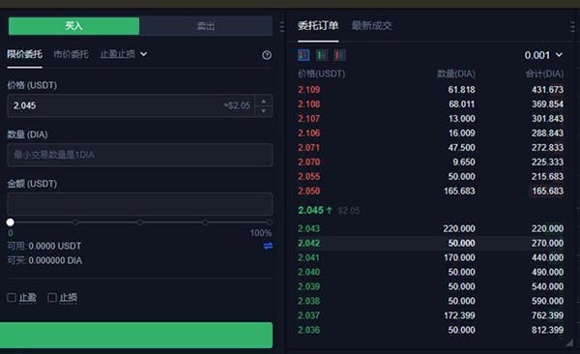580x354 pixels.
Task: Click ask price 2.050
Action: [x=309, y=192]
